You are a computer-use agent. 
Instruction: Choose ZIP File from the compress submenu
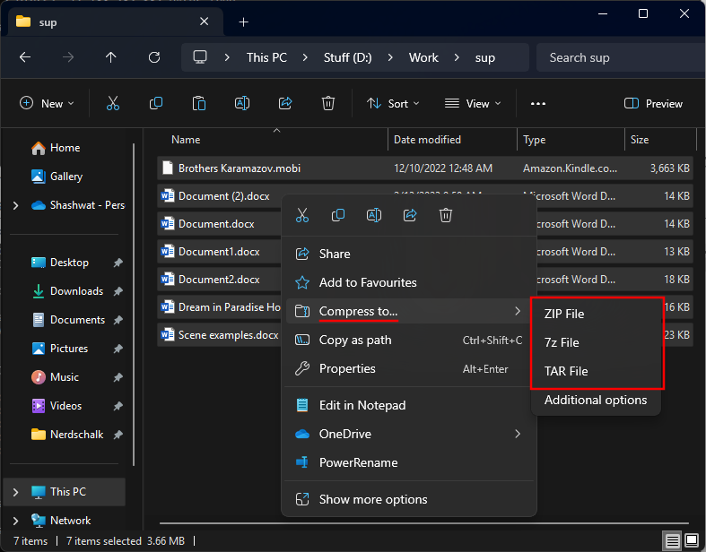click(x=564, y=314)
